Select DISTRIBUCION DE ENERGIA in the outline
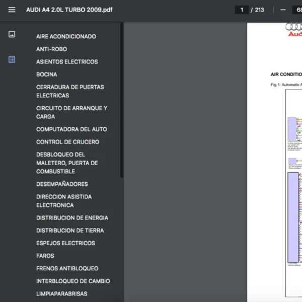This screenshot has width=302, height=302. coord(72,218)
